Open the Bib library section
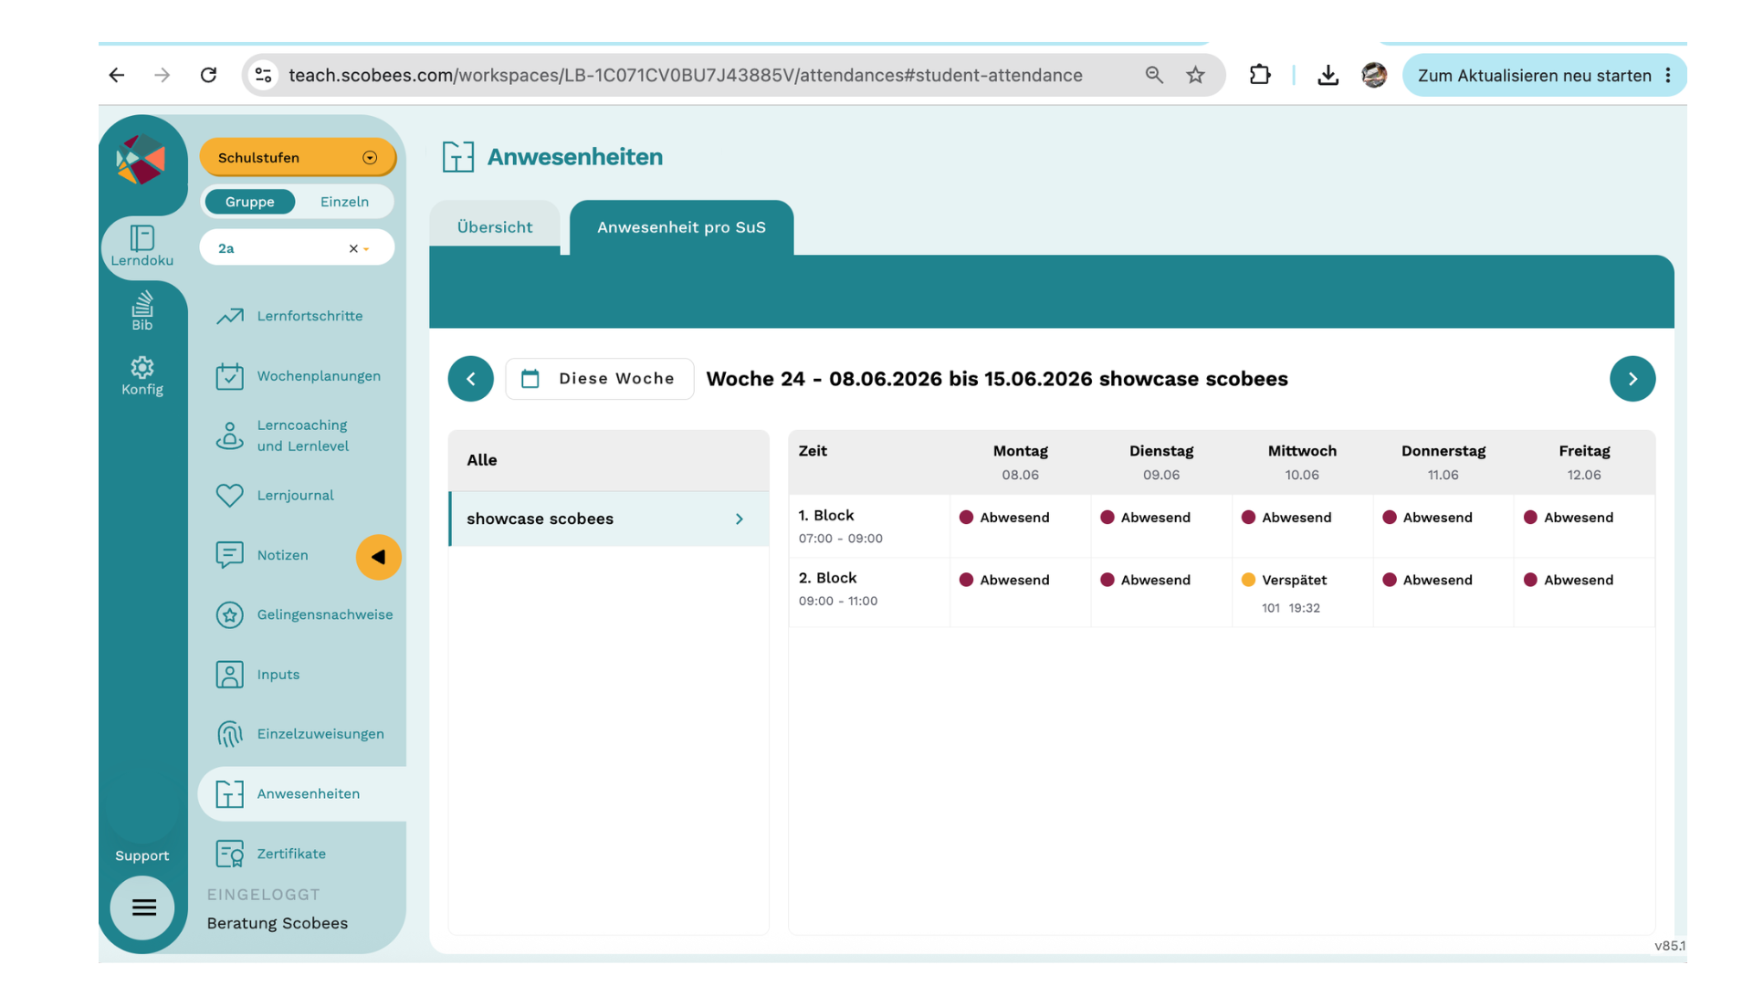 tap(142, 310)
